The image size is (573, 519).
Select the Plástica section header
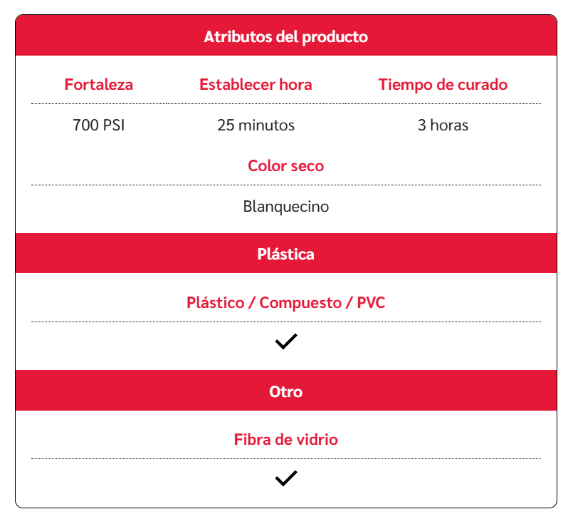pyautogui.click(x=285, y=254)
